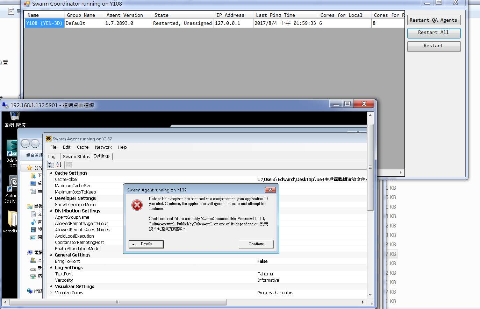Close the unhandled exception dialog
Image resolution: width=480 pixels, height=309 pixels.
tap(270, 190)
